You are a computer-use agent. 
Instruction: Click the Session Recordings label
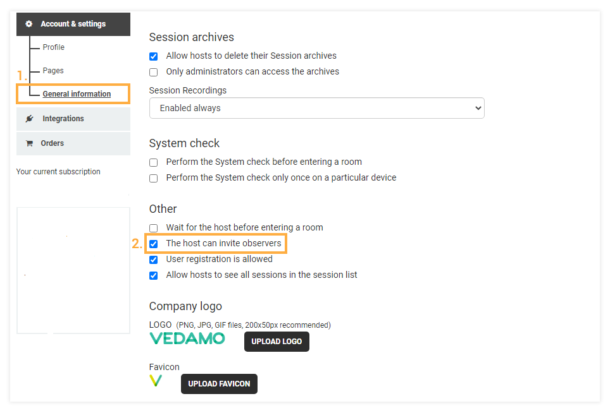click(188, 90)
